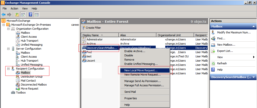This screenshot has width=257, height=108.
Task: Click New Mailbox in Actions pane
Action: (226, 45)
